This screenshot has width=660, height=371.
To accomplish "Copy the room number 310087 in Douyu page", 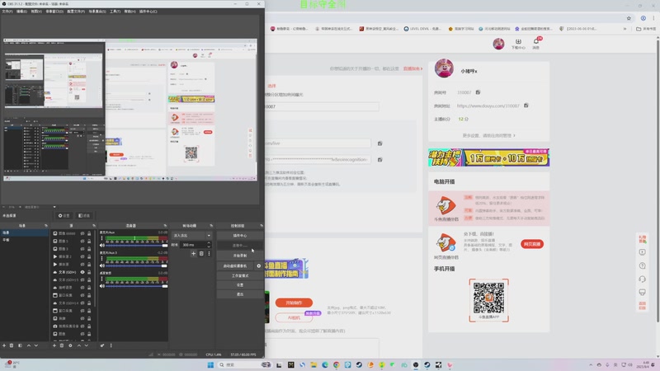I will [x=478, y=92].
